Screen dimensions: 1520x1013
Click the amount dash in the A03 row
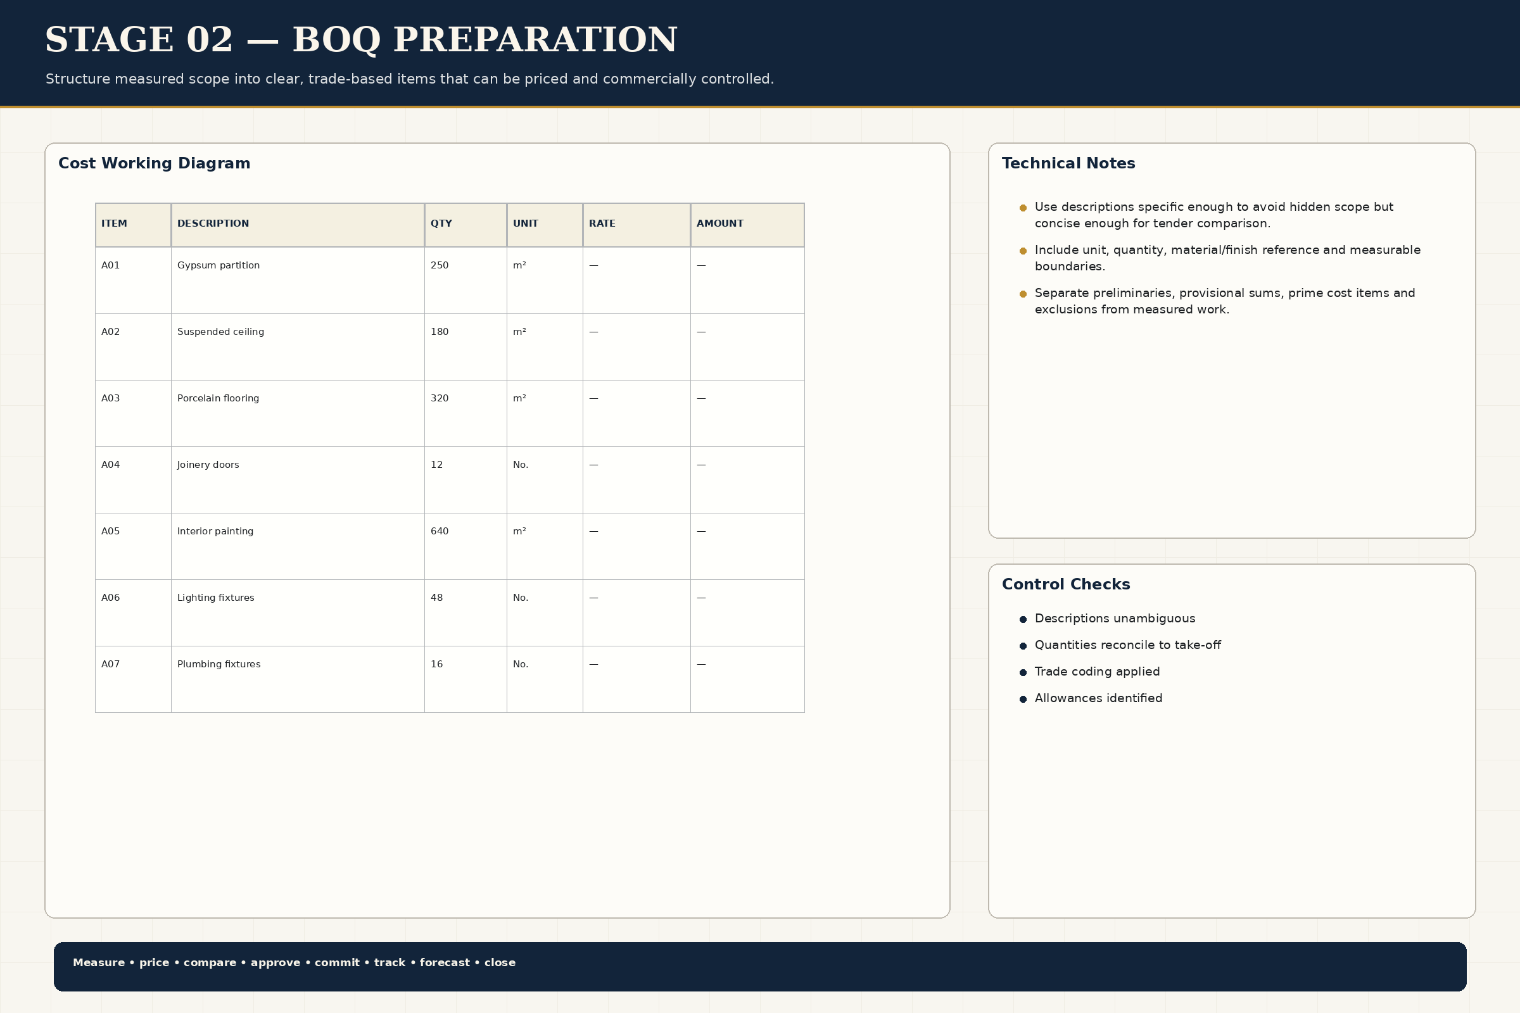[701, 399]
